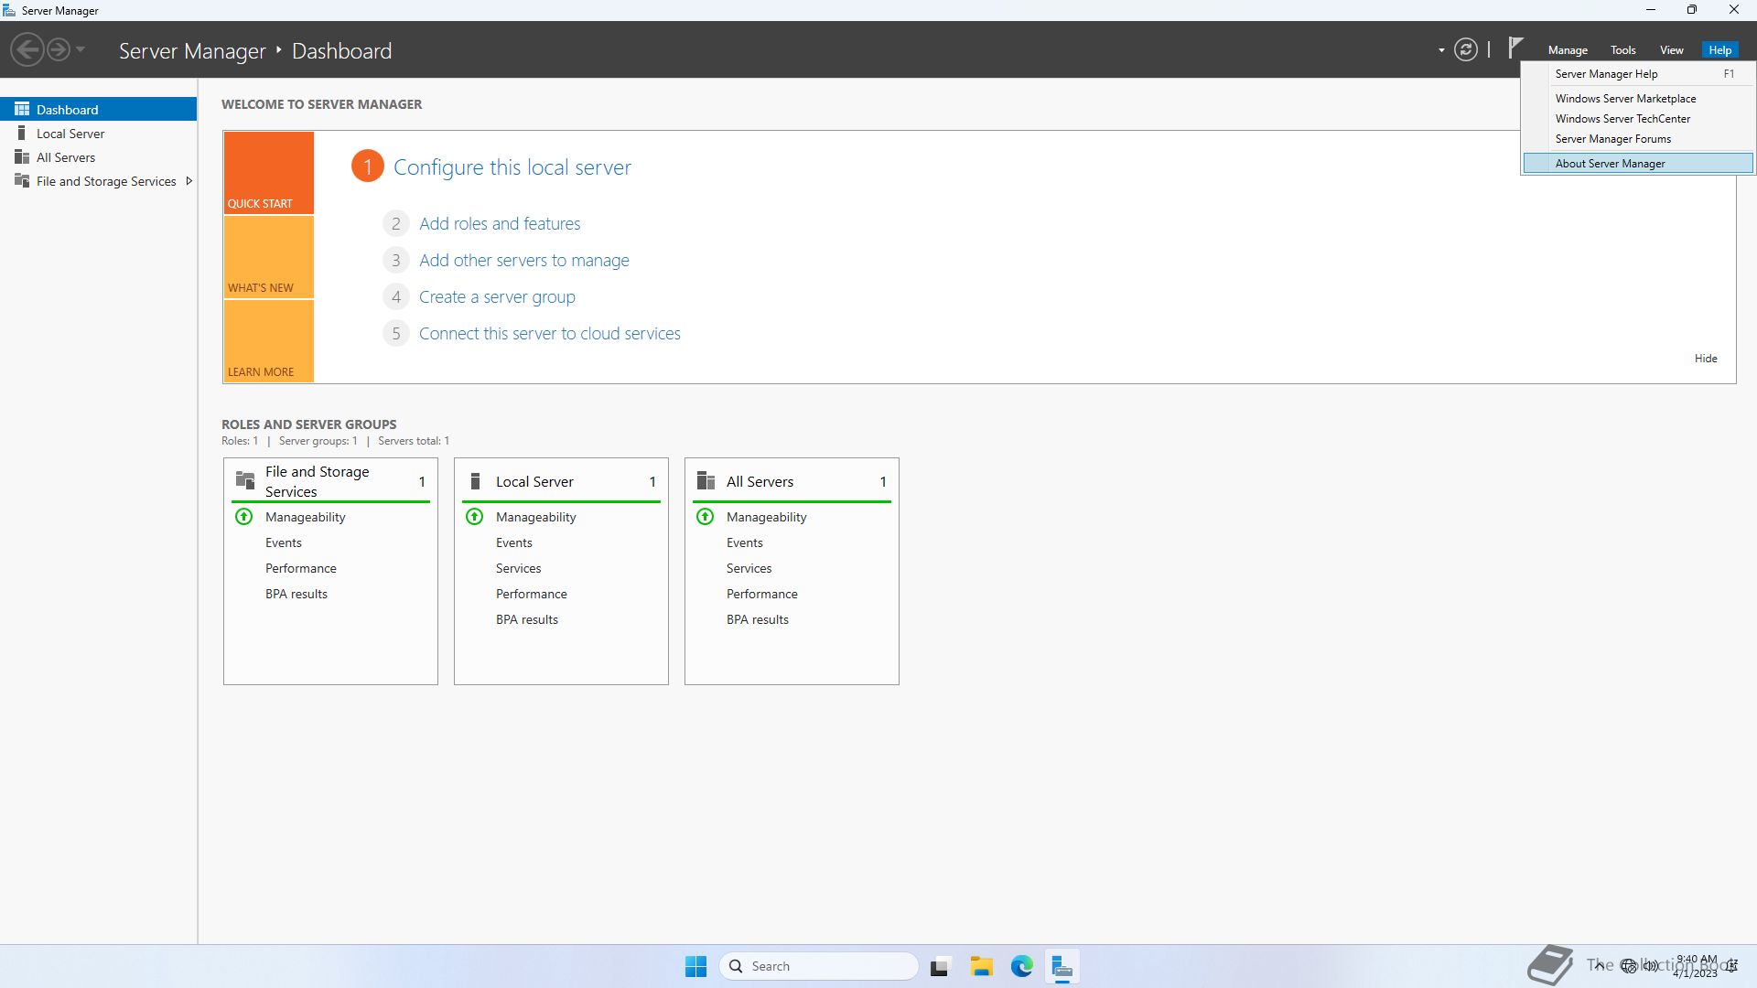1757x988 pixels.
Task: Click the taskbar Search box
Action: pos(819,966)
